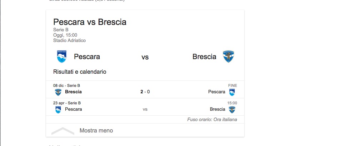Open the Pescara vs Brescia title

click(x=90, y=22)
